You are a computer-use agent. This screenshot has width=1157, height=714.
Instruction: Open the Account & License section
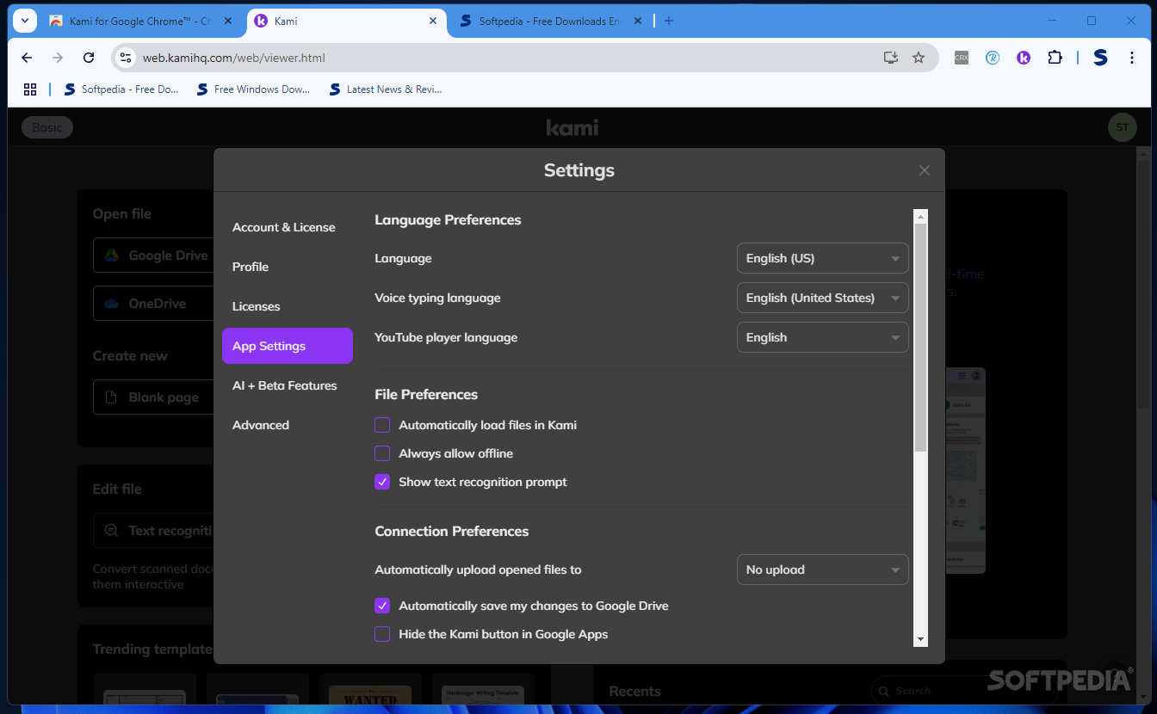point(283,227)
